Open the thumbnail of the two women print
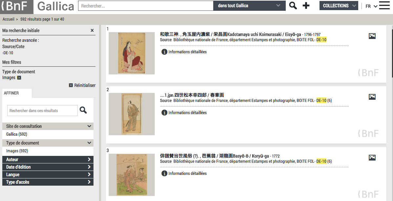Image resolution: width=393 pixels, height=201 pixels. coord(132,175)
